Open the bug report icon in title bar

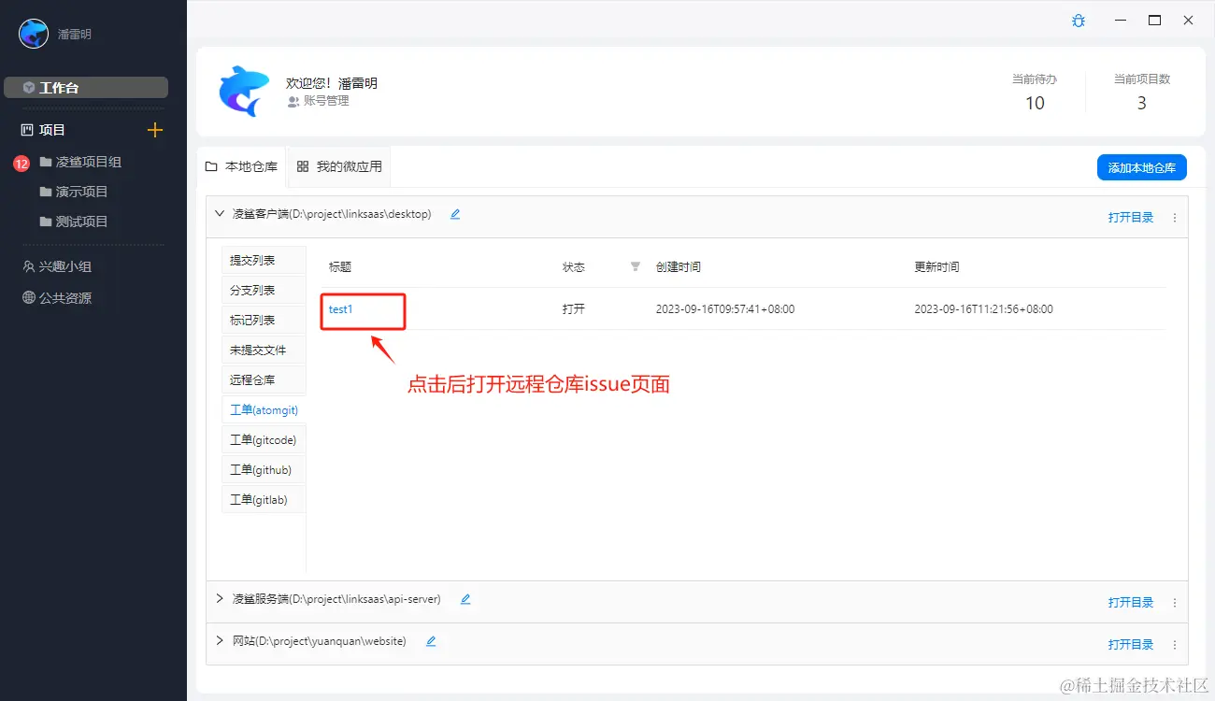[1079, 21]
